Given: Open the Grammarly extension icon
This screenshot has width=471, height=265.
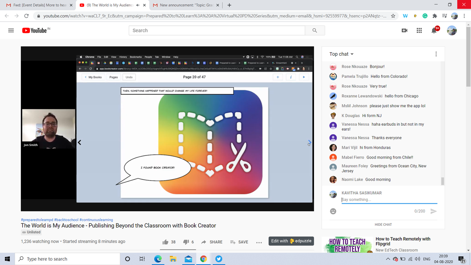Looking at the screenshot, I should [425, 16].
